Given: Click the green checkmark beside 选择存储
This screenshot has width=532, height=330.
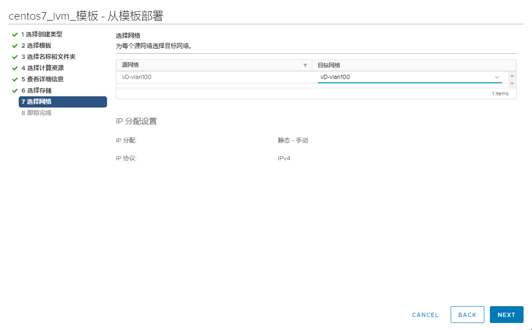Looking at the screenshot, I should [14, 91].
